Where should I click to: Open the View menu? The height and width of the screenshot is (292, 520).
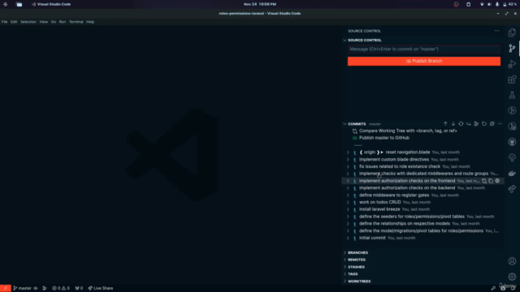[x=43, y=22]
